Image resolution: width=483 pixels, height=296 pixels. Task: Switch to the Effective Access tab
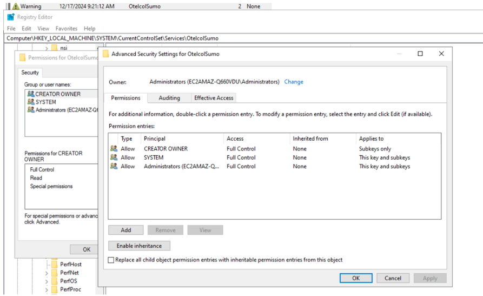(214, 98)
